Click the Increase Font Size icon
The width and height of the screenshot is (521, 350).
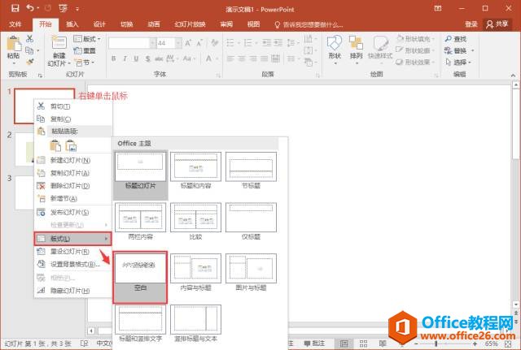pos(188,43)
